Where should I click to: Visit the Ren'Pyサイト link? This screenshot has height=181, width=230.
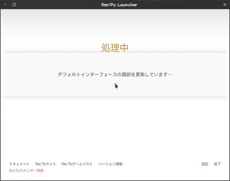(46, 164)
